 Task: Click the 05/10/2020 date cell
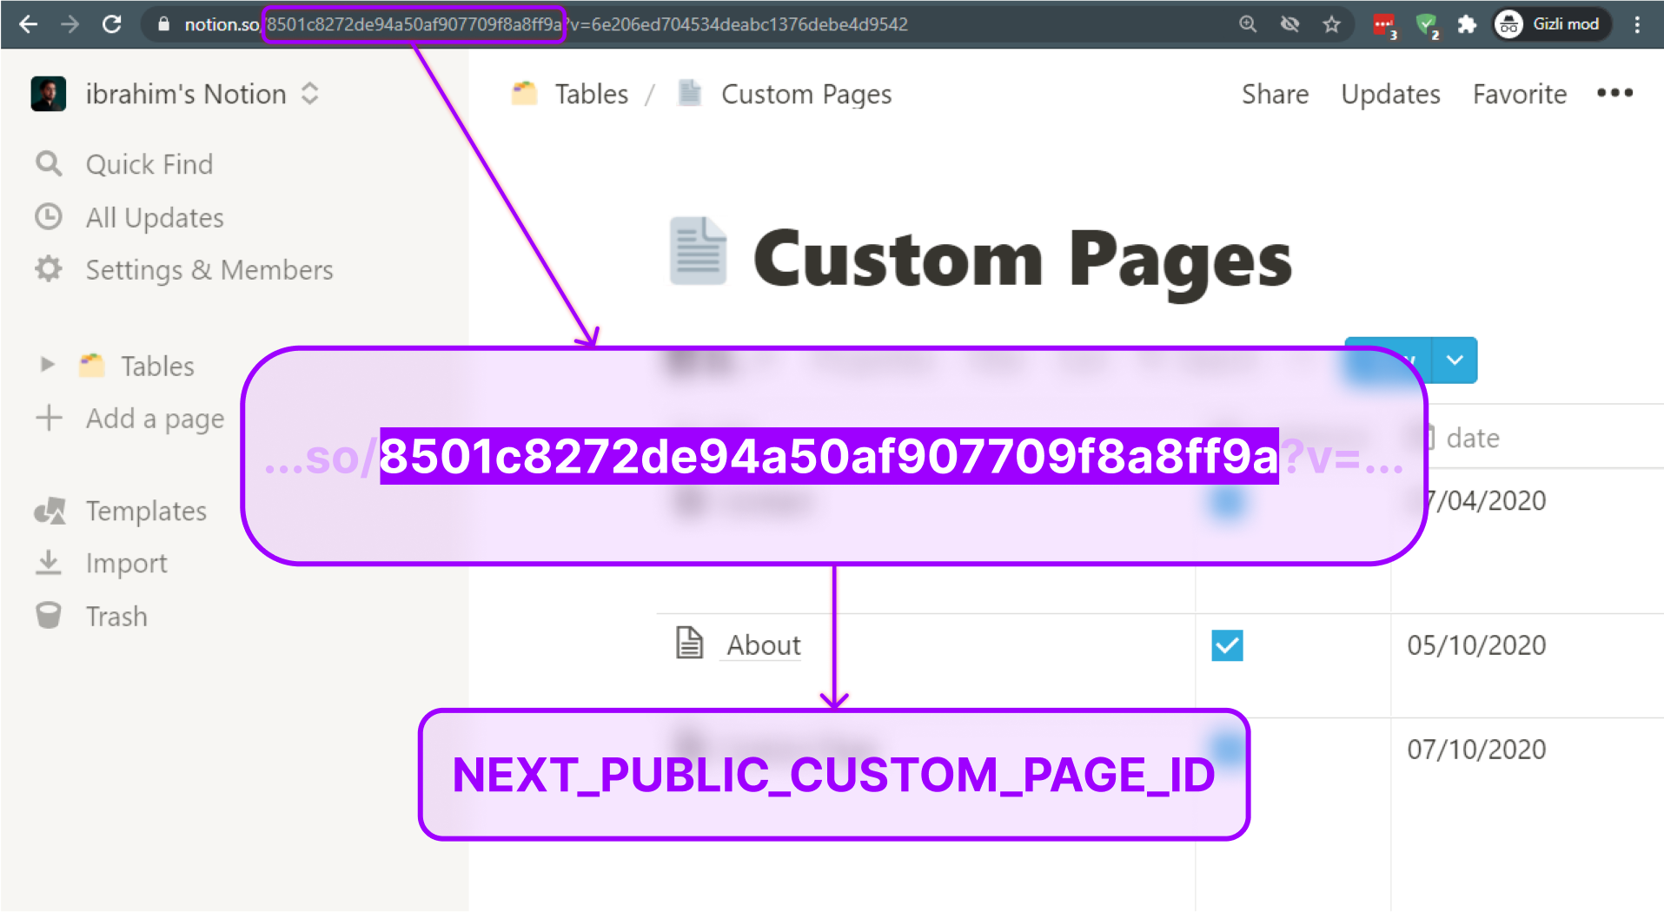pos(1476,645)
